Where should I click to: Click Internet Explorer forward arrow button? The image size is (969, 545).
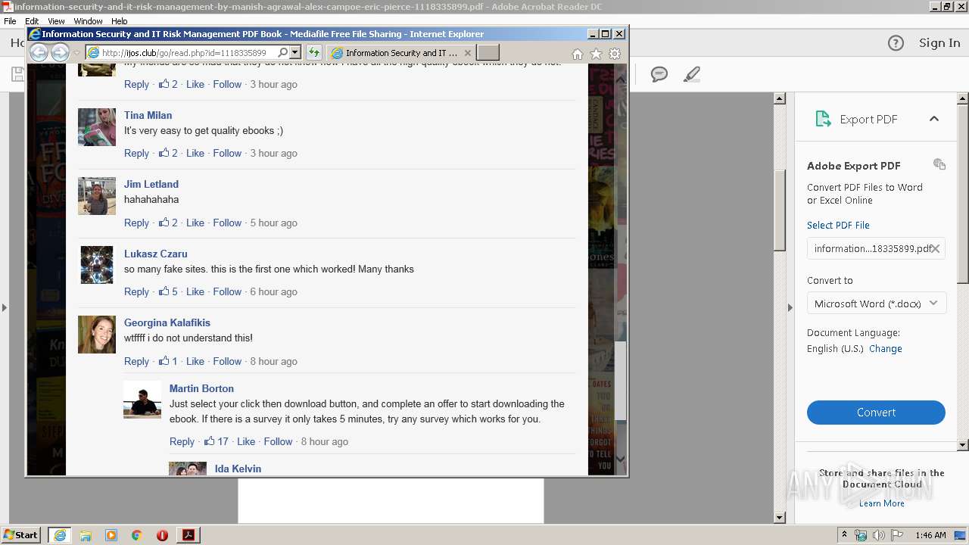pyautogui.click(x=60, y=52)
